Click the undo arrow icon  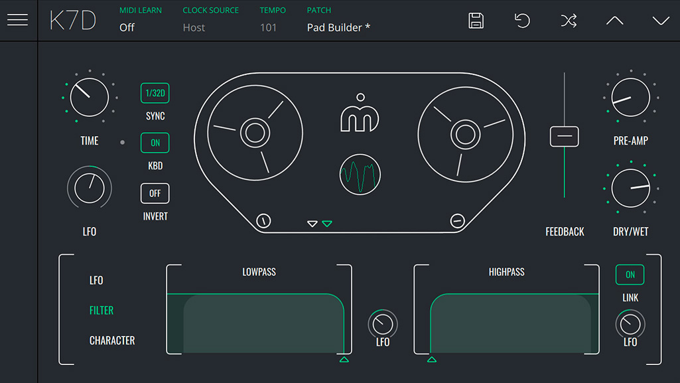pos(522,21)
